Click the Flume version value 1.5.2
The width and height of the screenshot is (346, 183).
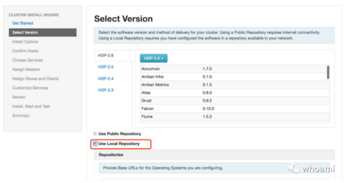tap(207, 116)
